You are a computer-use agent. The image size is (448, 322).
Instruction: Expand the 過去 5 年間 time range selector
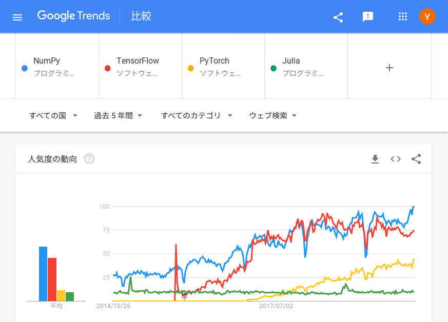pyautogui.click(x=119, y=115)
